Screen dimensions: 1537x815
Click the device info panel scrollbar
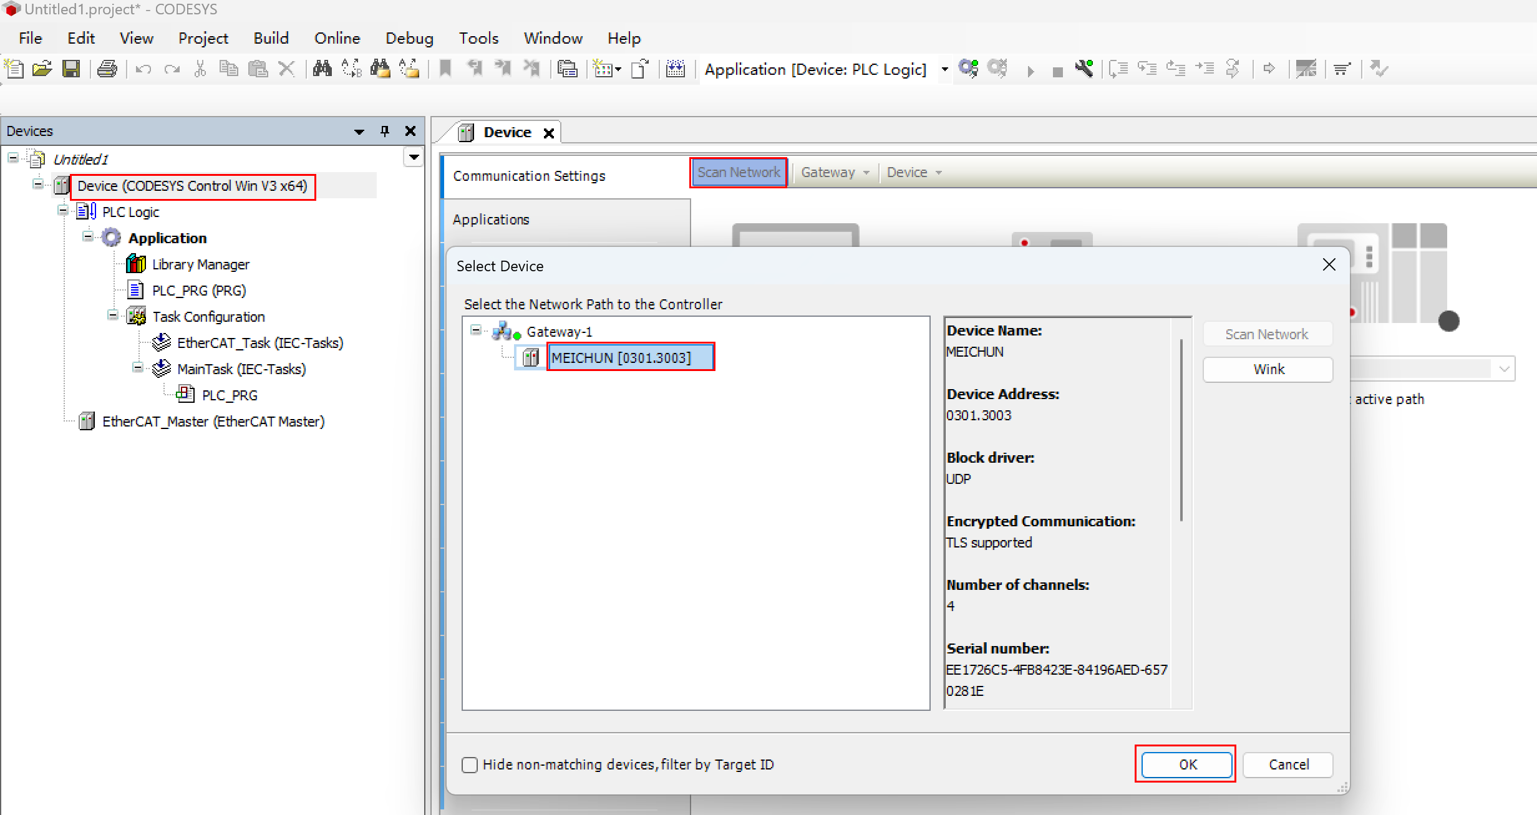coord(1181,430)
